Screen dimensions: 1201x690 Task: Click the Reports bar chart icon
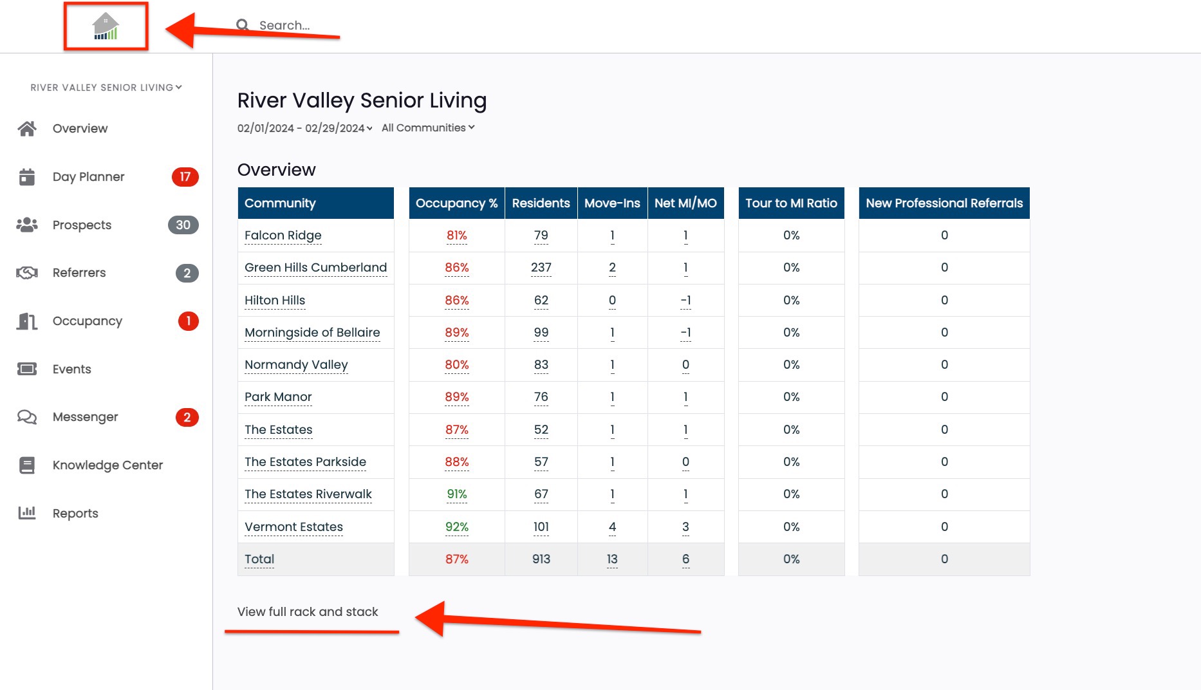[x=27, y=513]
